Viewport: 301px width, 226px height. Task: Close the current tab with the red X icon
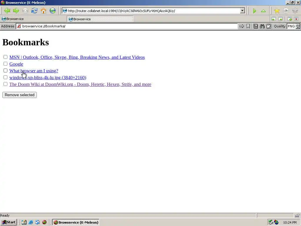pos(296,19)
